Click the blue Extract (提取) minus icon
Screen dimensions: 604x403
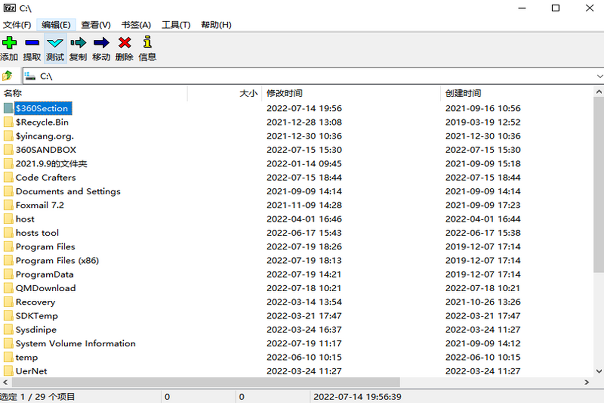click(32, 43)
